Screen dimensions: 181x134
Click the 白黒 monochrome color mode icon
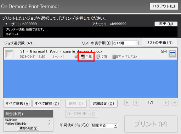coord(83,57)
